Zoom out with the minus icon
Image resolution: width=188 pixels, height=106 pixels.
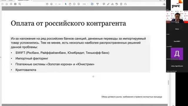74,4
